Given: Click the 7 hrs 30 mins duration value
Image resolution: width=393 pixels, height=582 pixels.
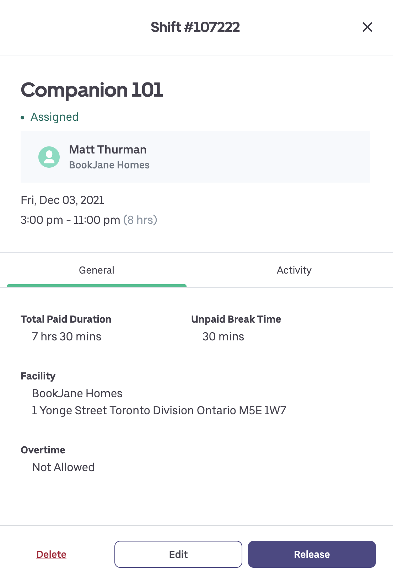Looking at the screenshot, I should click(x=66, y=336).
